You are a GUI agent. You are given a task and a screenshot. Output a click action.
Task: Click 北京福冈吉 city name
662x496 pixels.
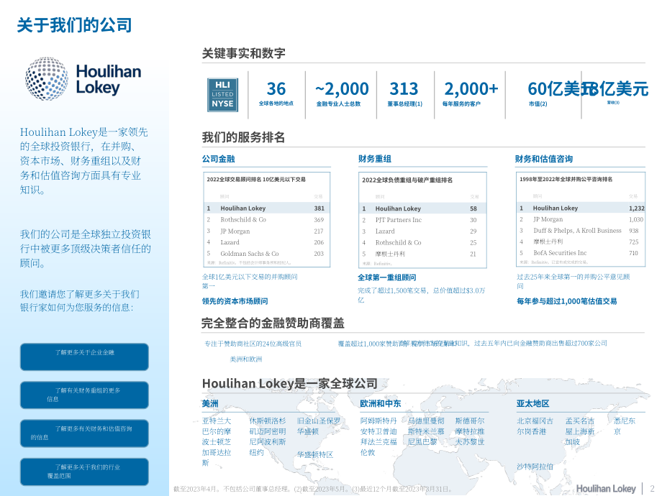point(535,421)
